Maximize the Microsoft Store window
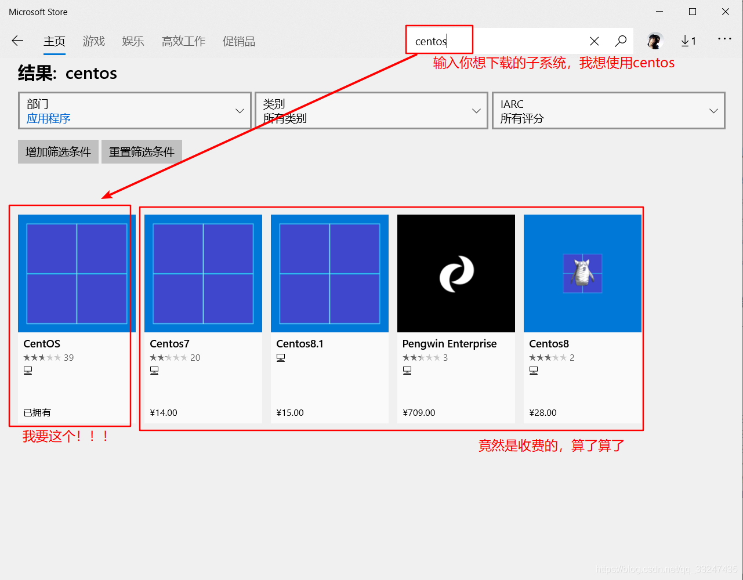The image size is (743, 580). point(693,12)
